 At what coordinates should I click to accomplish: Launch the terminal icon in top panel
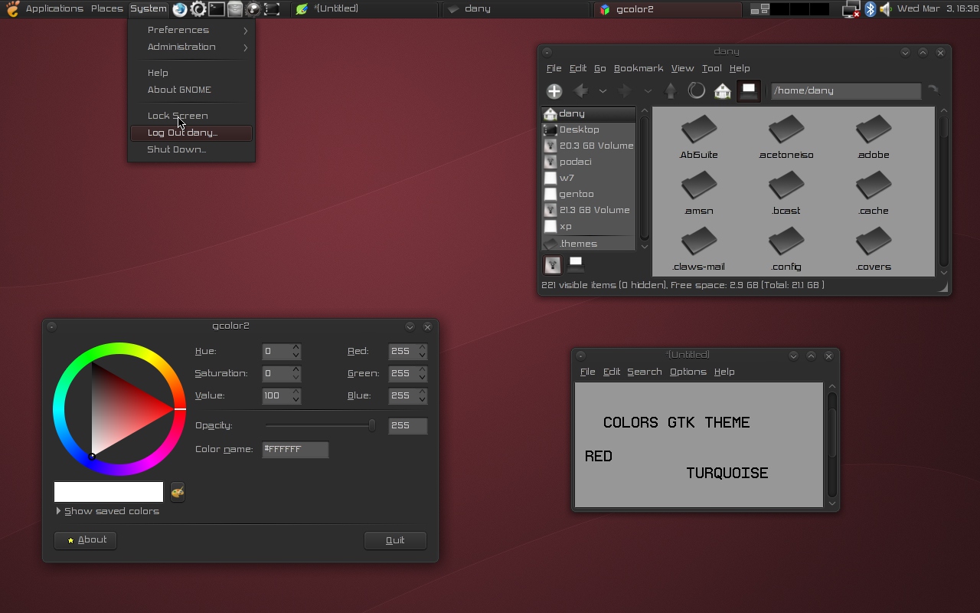[217, 9]
